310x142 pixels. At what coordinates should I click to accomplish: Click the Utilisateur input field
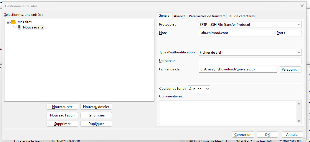pyautogui.click(x=250, y=61)
